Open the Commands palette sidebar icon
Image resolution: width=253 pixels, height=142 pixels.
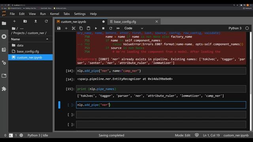[4, 49]
